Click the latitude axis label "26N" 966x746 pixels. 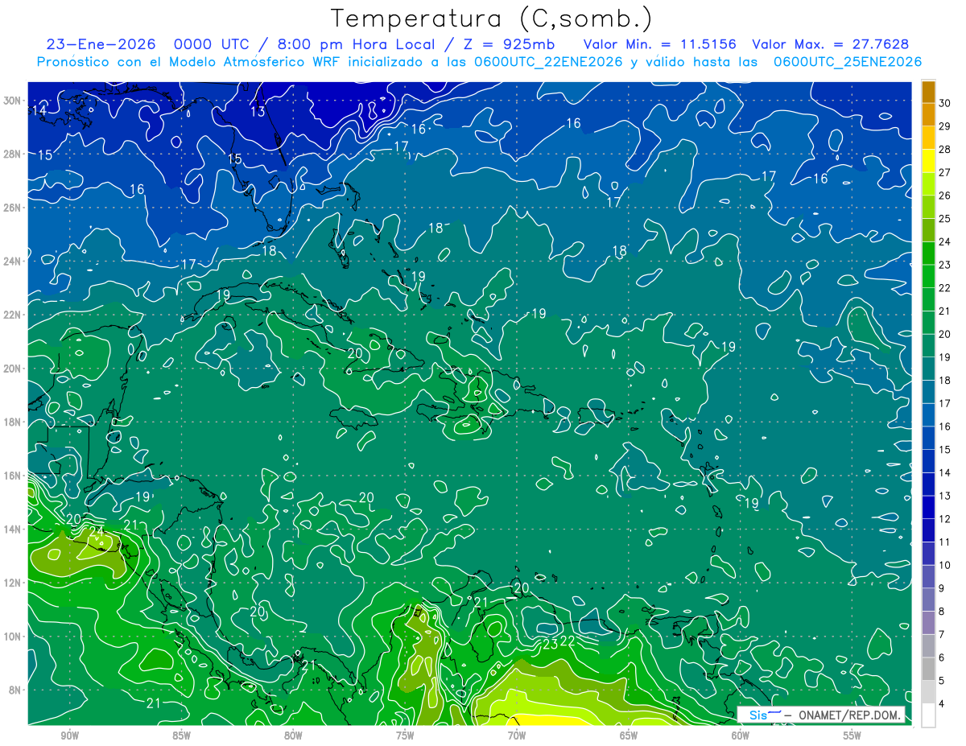[14, 207]
